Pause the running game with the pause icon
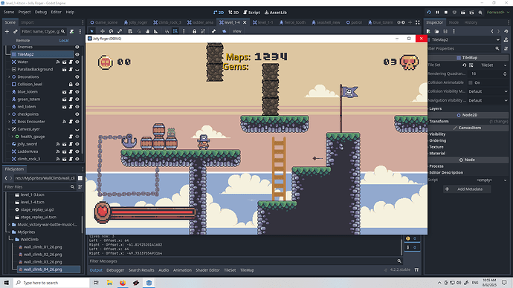 coord(437,13)
